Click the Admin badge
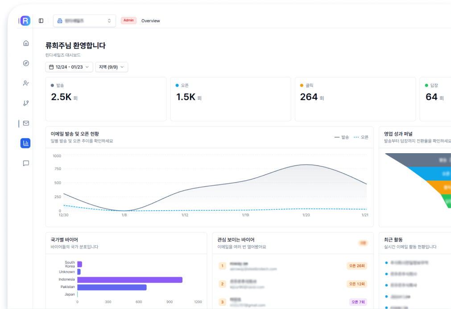This screenshot has width=451, height=309. click(128, 20)
